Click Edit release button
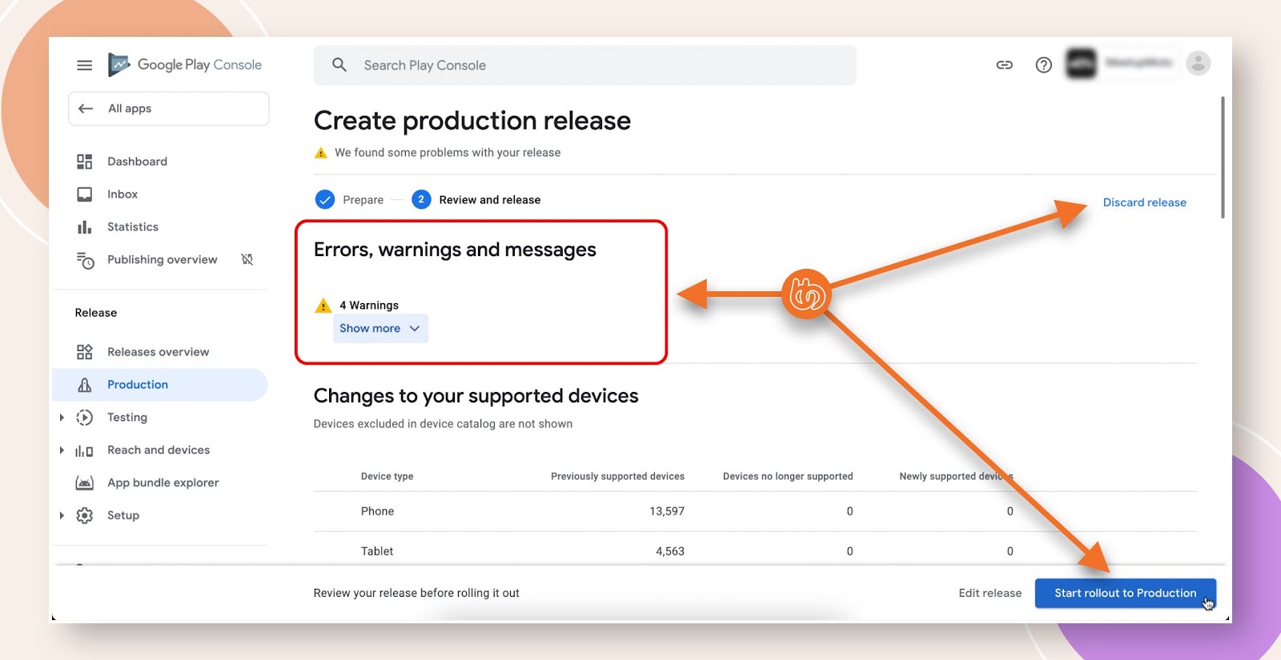This screenshot has width=1281, height=660. click(990, 594)
